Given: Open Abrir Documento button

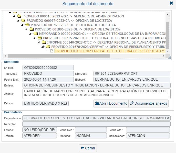Looking at the screenshot, I should pyautogui.click(x=111, y=103).
